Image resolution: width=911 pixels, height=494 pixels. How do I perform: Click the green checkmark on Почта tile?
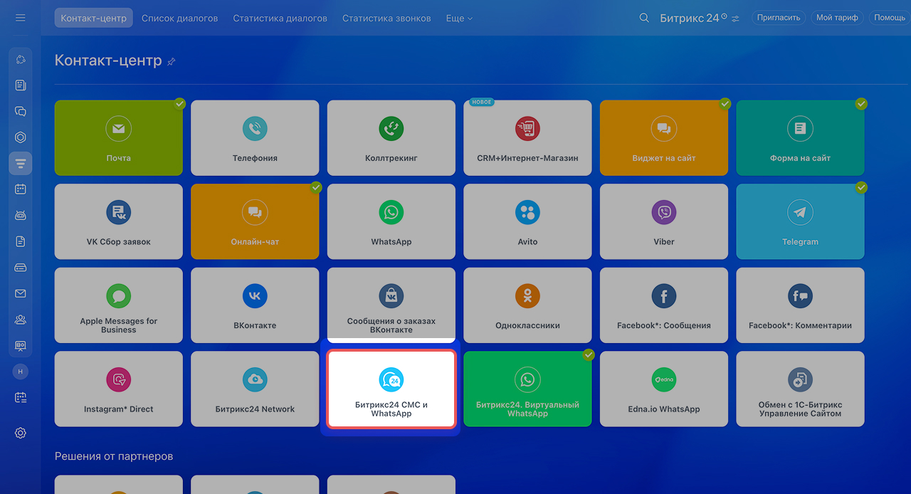180,104
